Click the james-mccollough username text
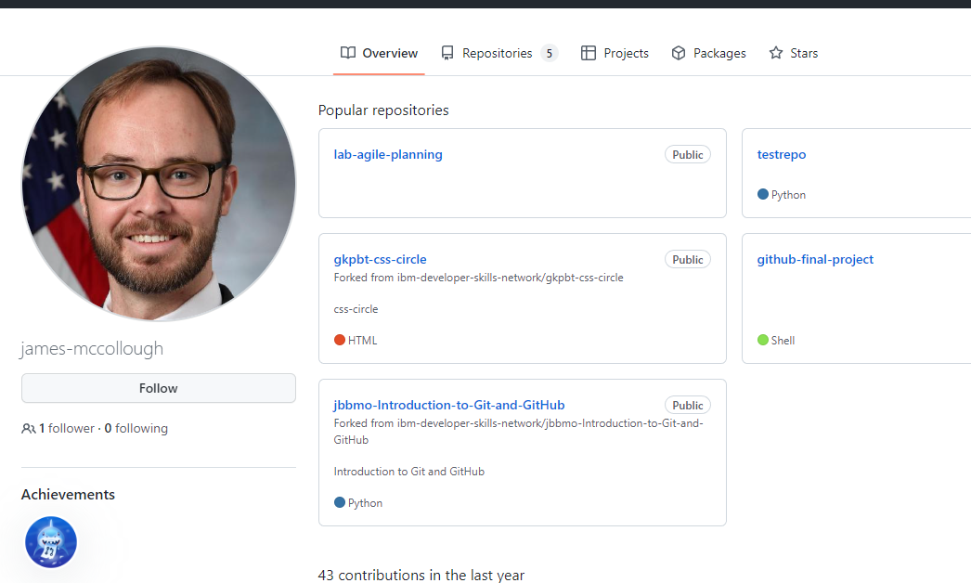The image size is (971, 583). [92, 348]
